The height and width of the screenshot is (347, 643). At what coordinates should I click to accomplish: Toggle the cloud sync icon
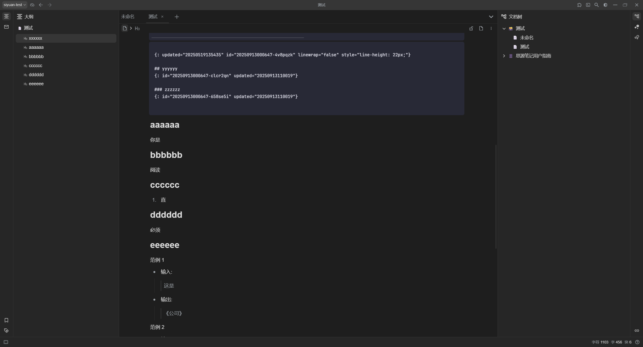[32, 5]
